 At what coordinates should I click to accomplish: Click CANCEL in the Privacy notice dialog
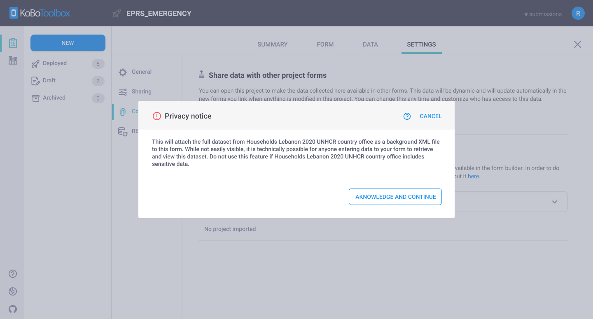point(430,116)
